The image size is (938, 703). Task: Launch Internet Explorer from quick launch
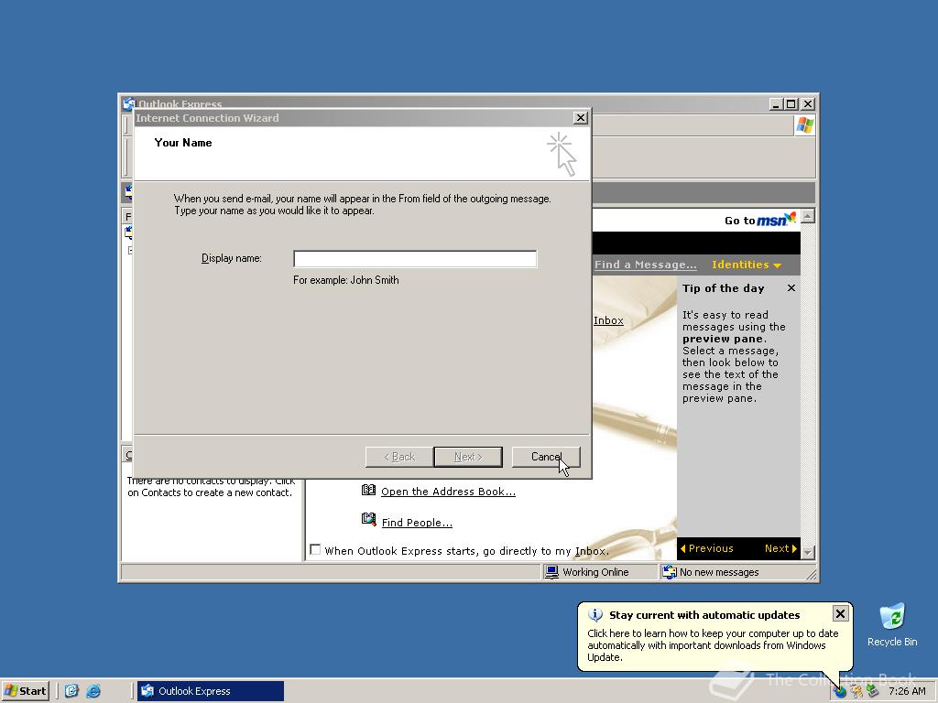(x=94, y=691)
